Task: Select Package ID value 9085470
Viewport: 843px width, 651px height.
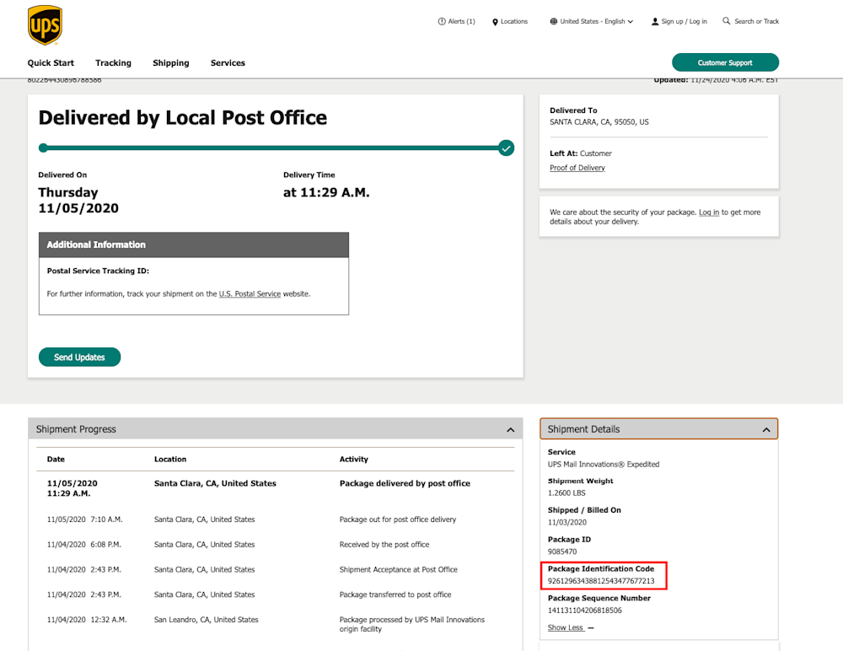Action: point(562,552)
